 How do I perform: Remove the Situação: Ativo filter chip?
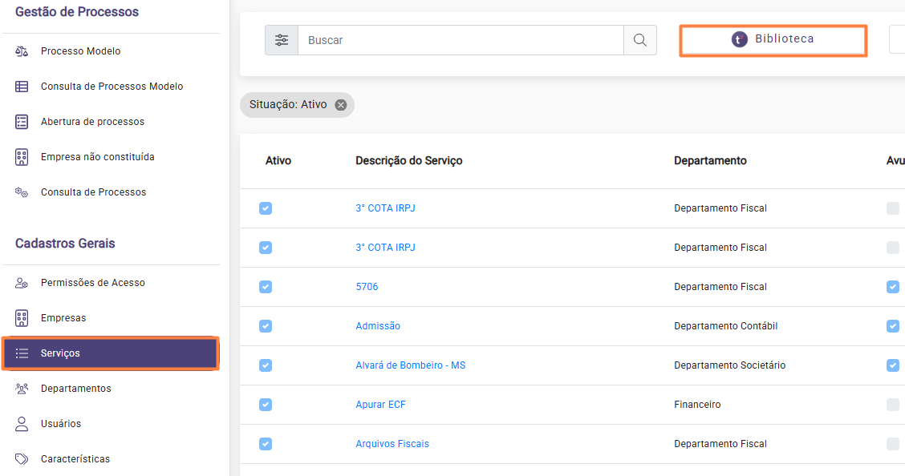tap(340, 105)
